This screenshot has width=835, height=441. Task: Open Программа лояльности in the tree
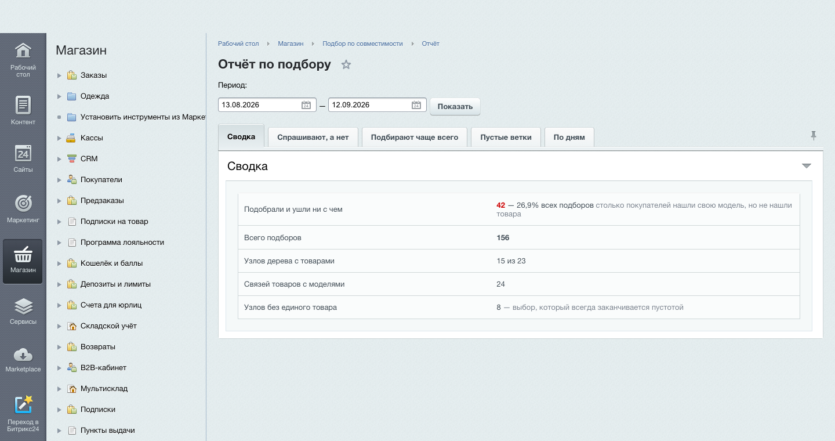pos(122,243)
